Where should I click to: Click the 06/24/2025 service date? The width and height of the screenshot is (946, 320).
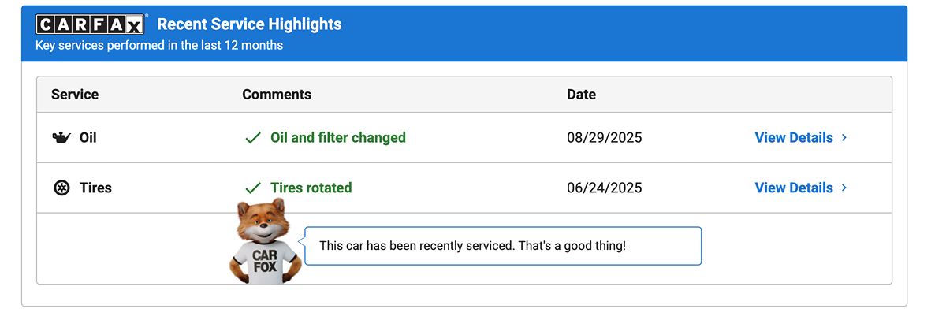click(604, 188)
